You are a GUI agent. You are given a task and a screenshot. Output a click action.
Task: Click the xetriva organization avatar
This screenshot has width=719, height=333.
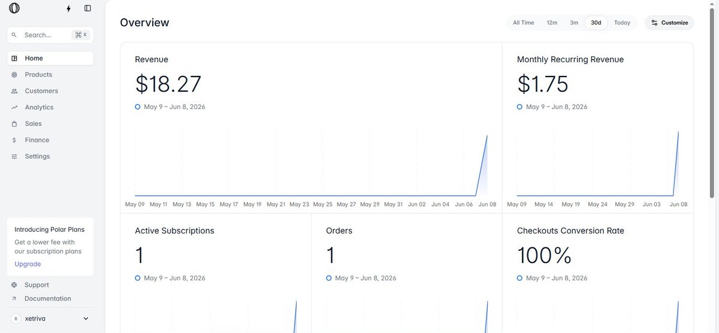click(x=16, y=319)
